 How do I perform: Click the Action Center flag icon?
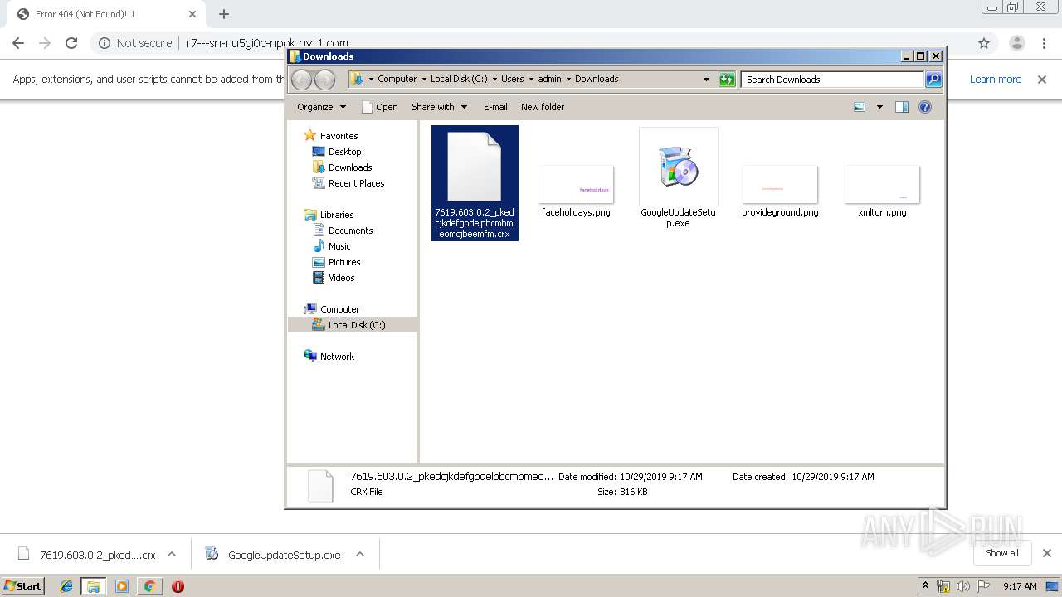coord(982,586)
